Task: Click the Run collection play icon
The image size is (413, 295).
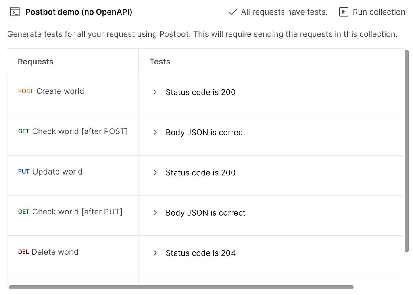Action: [344, 12]
